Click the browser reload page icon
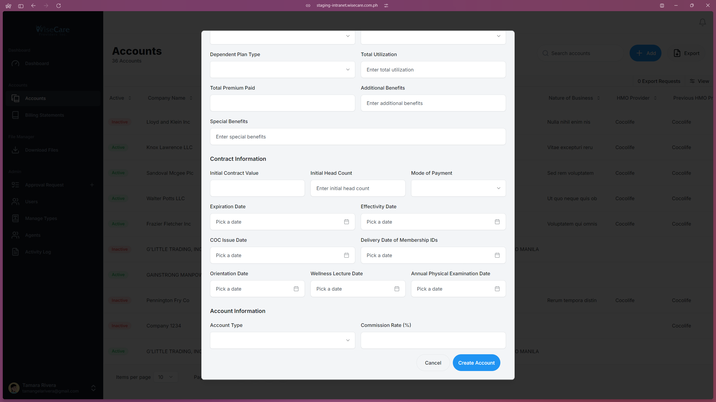 point(59,6)
